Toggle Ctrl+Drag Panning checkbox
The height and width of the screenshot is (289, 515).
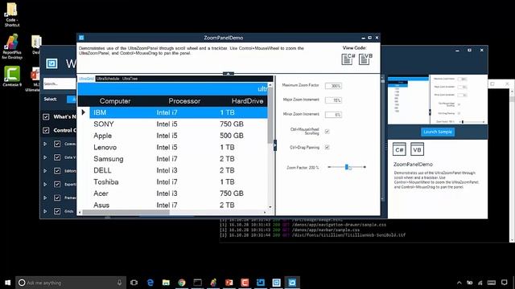tap(328, 148)
